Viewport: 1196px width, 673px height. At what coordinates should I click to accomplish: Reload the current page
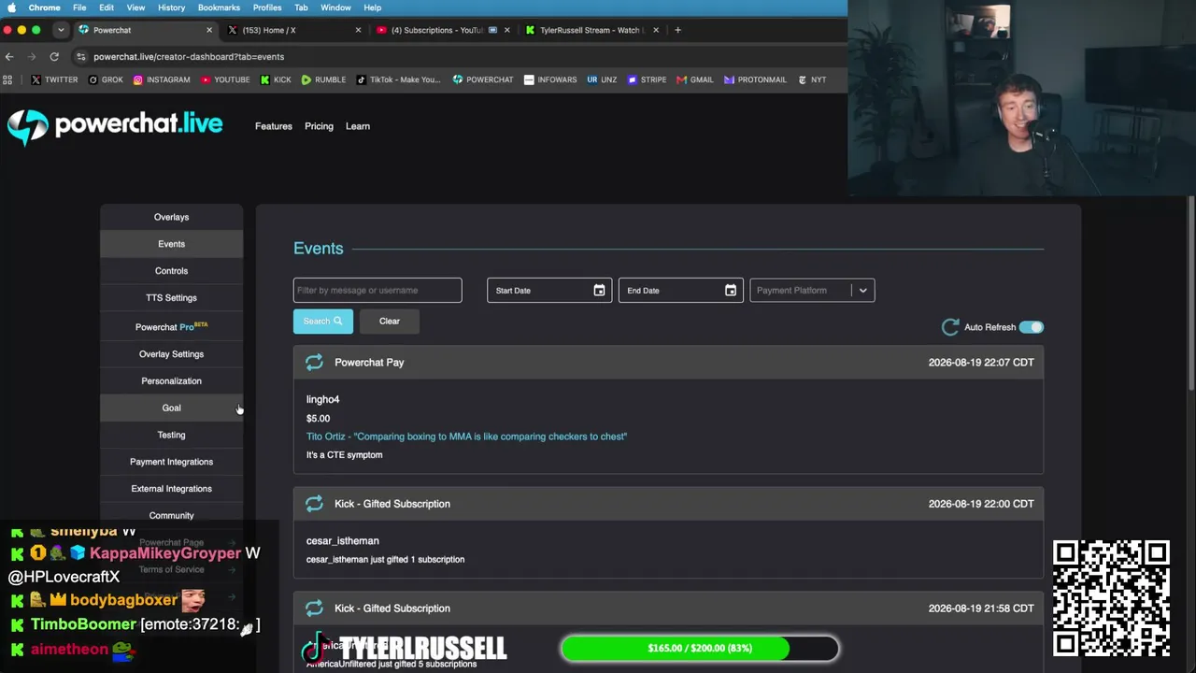[x=54, y=56]
